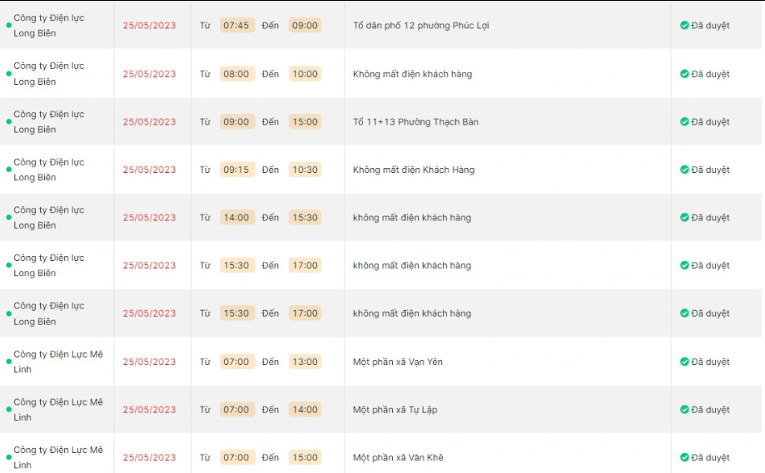Click the date in the 08:00–10:00 row
The height and width of the screenshot is (473, 765).
150,74
